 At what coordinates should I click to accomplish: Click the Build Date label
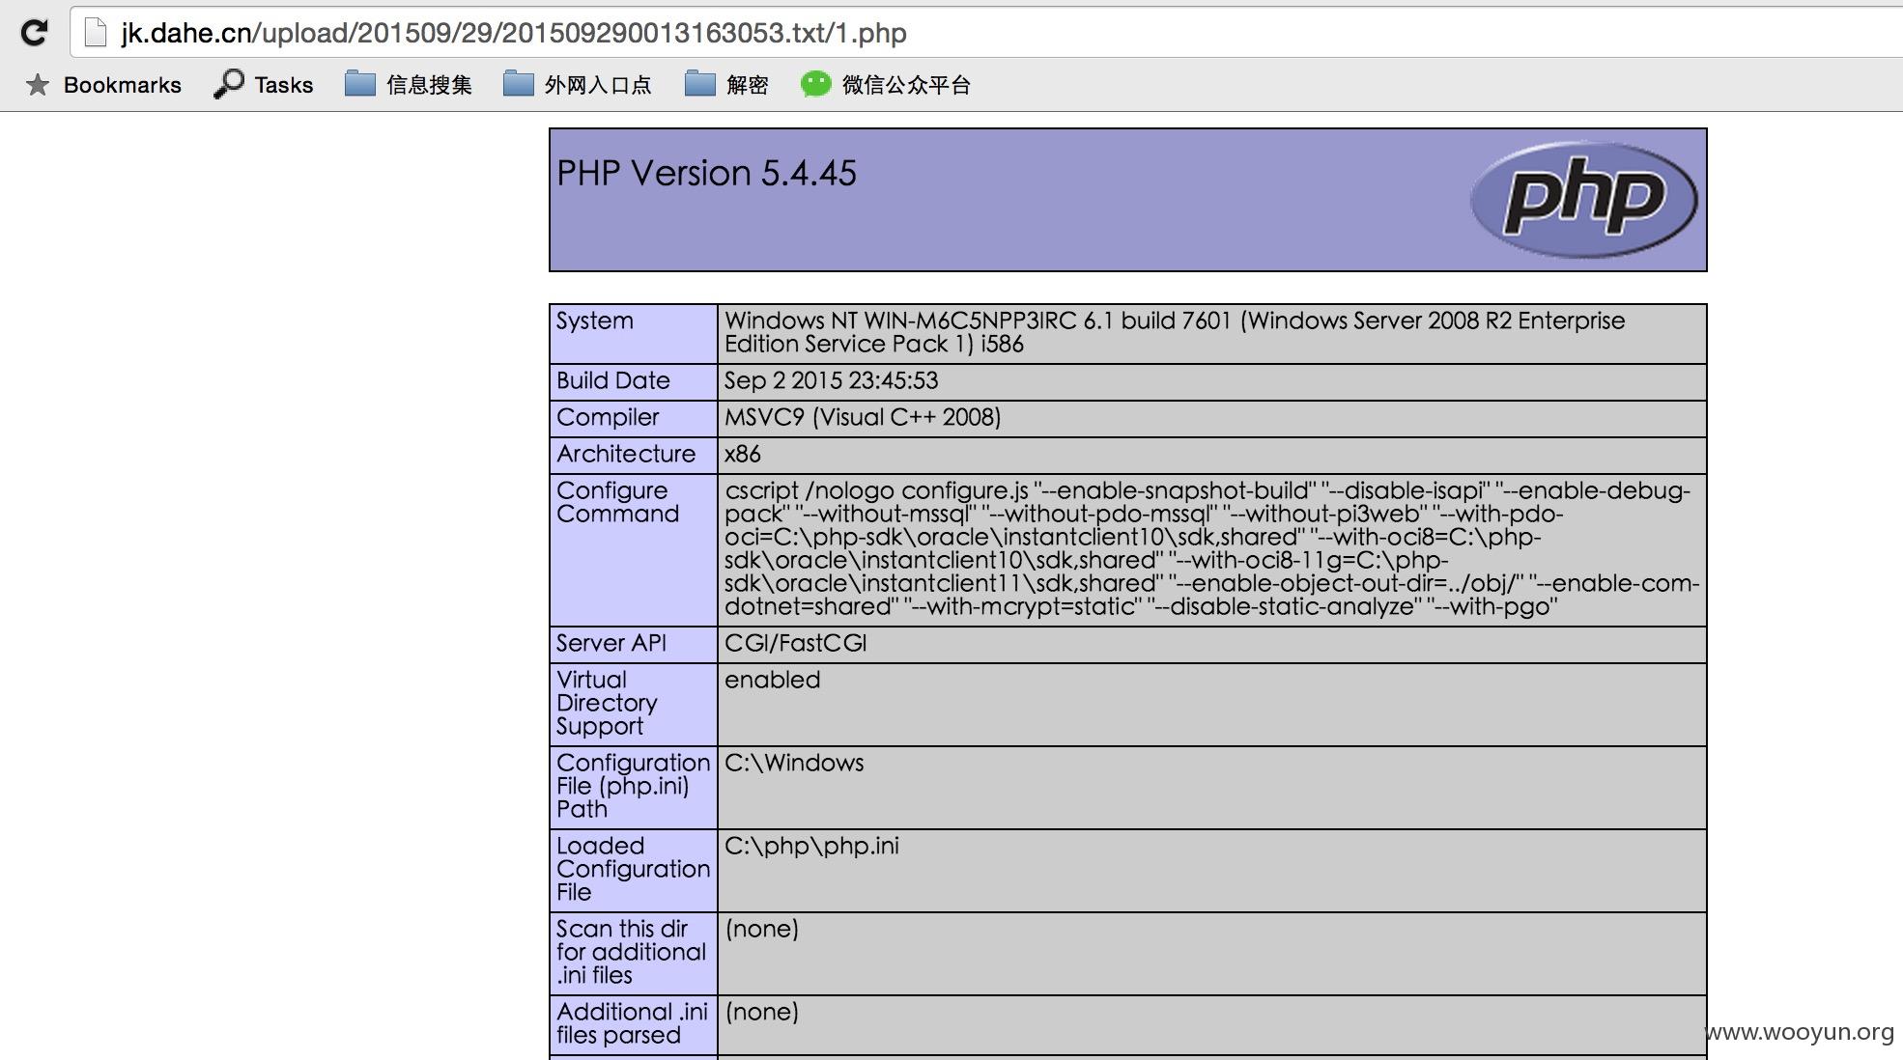coord(613,381)
